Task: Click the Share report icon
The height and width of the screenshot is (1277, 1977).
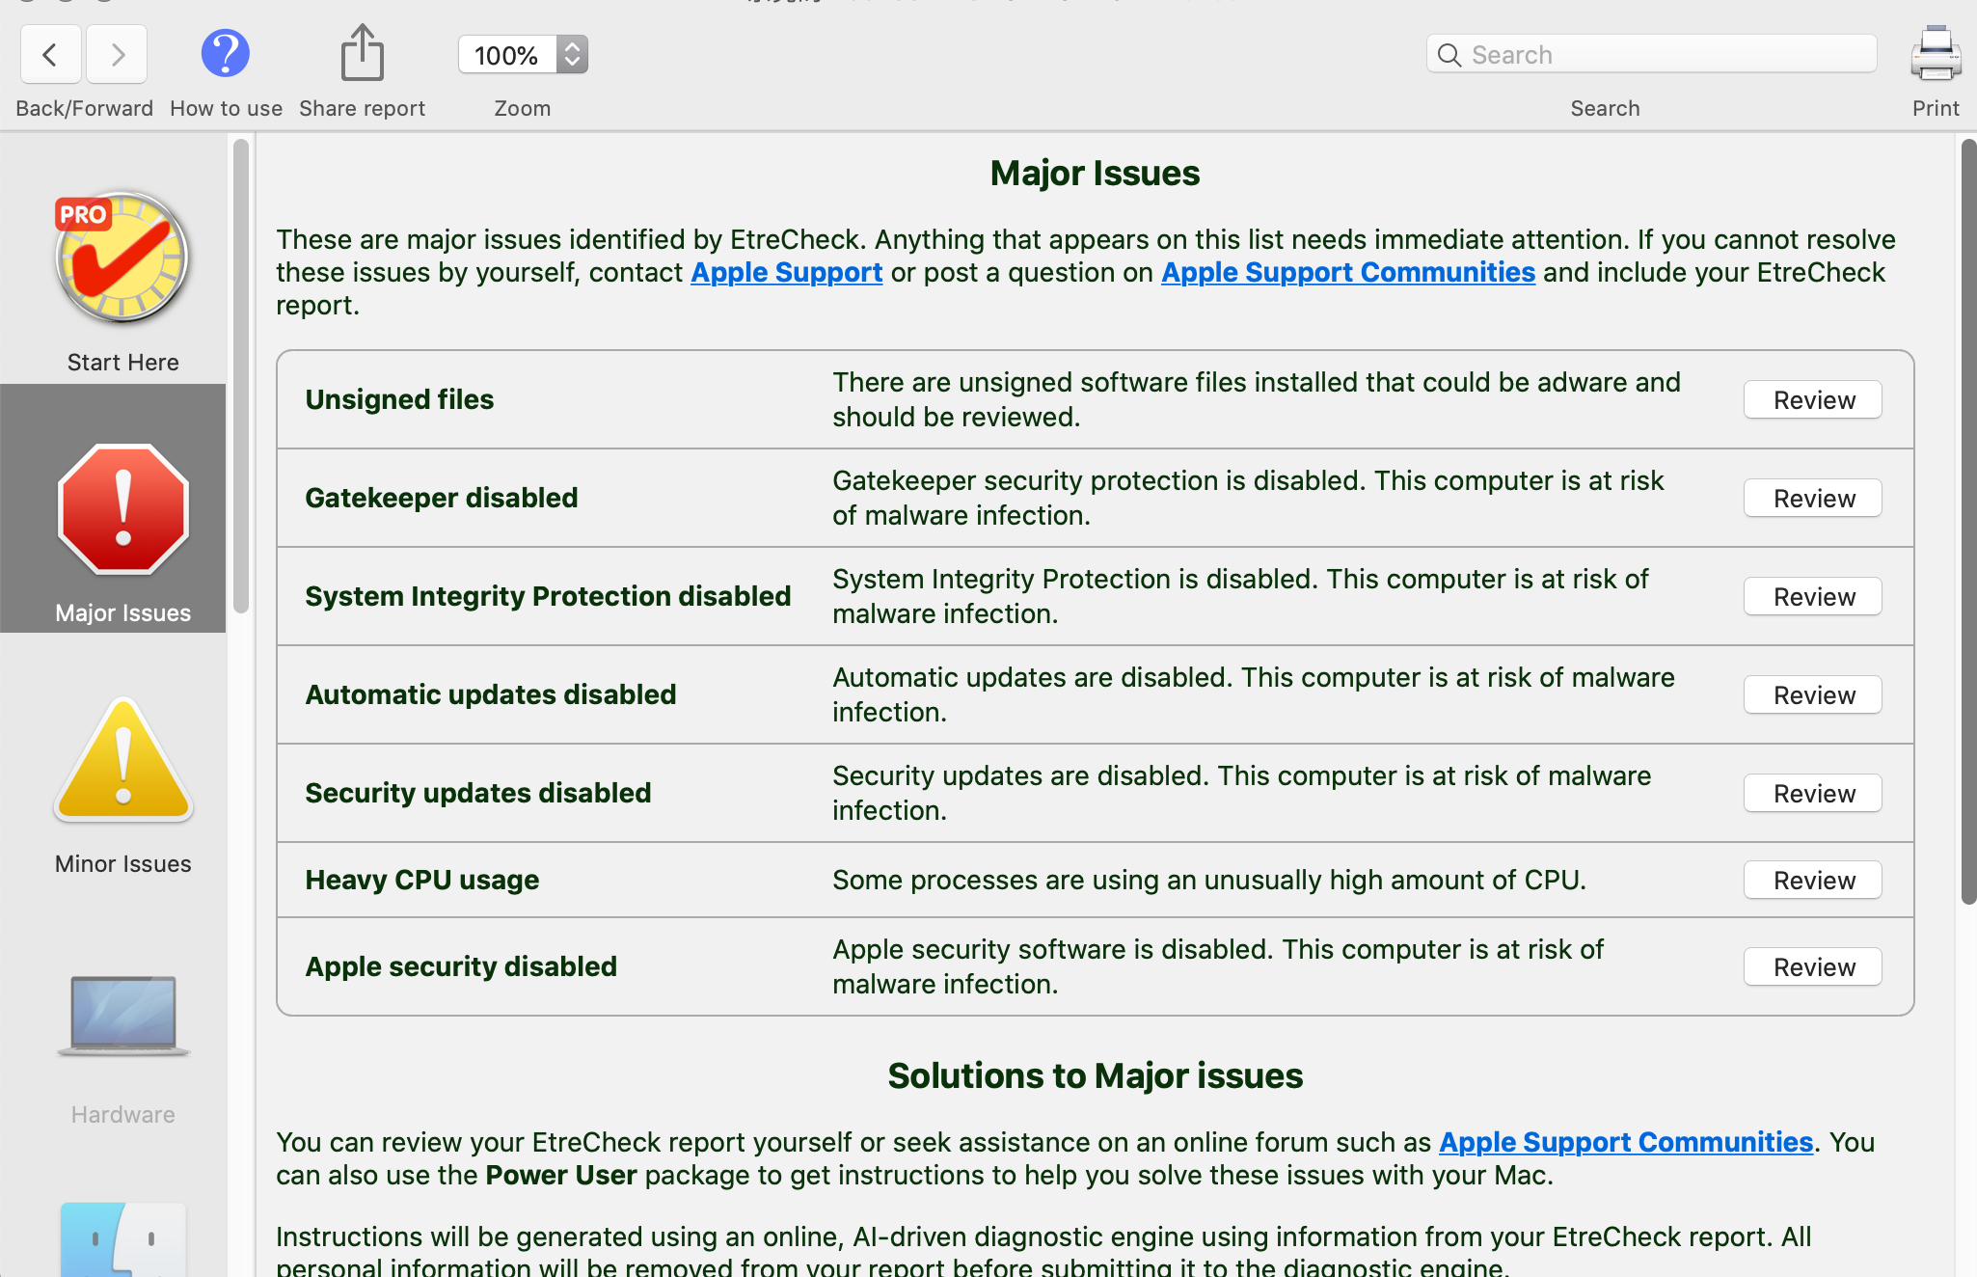Action: [x=362, y=53]
